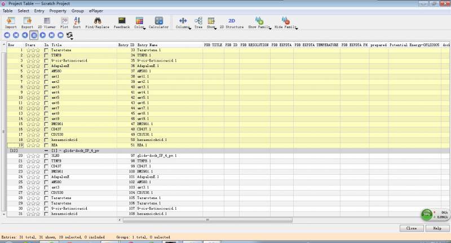The image size is (451, 243).
Task: Open the Select menu
Action: point(23,11)
